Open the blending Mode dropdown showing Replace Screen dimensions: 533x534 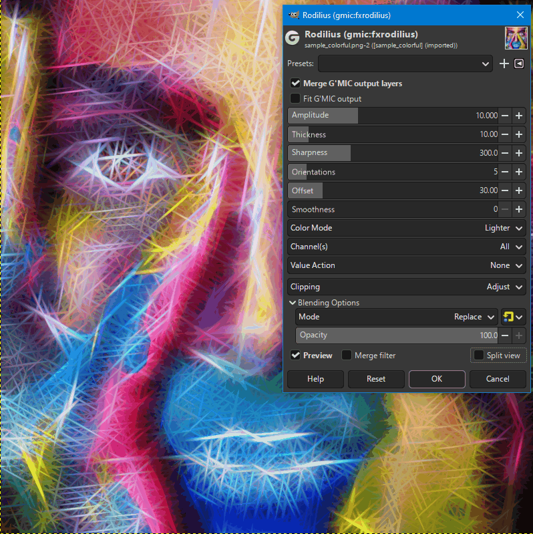click(x=396, y=317)
